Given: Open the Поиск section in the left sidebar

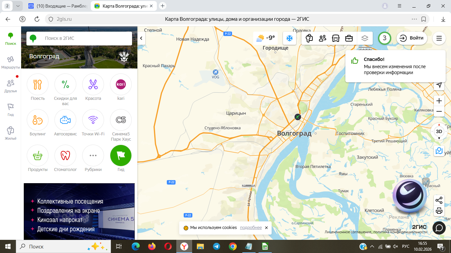Looking at the screenshot, I should coord(11,39).
